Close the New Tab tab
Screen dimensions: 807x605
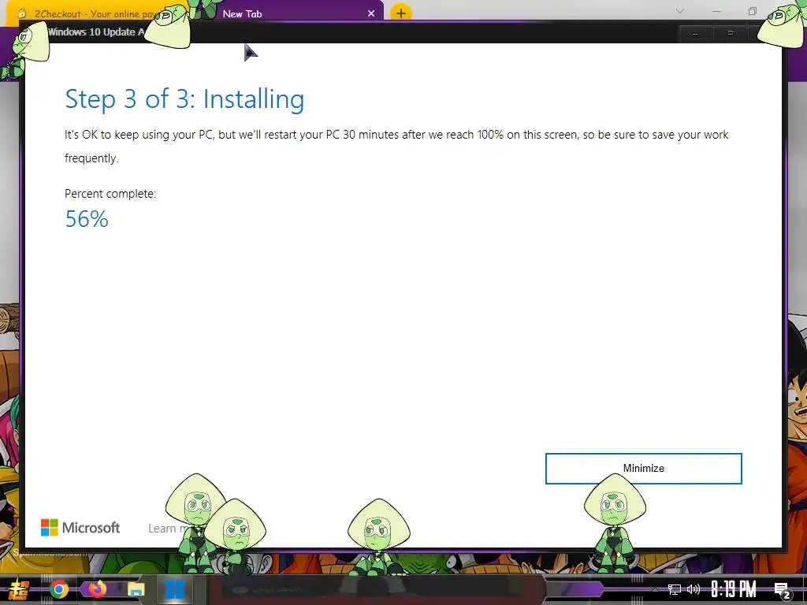pos(371,14)
